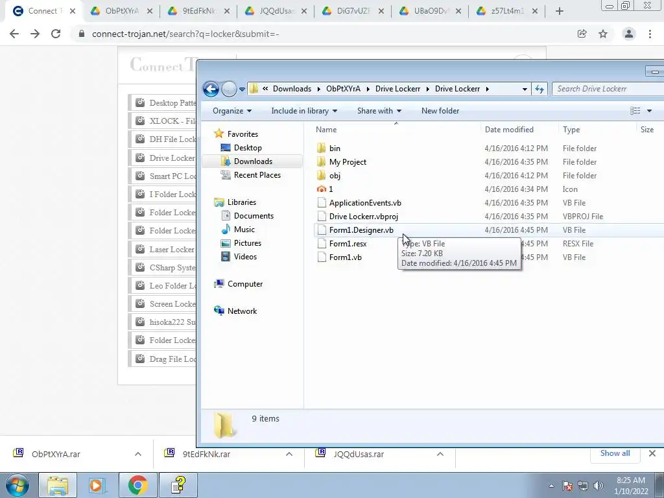Image resolution: width=664 pixels, height=498 pixels.
Task: Click the New folder button
Action: point(440,111)
